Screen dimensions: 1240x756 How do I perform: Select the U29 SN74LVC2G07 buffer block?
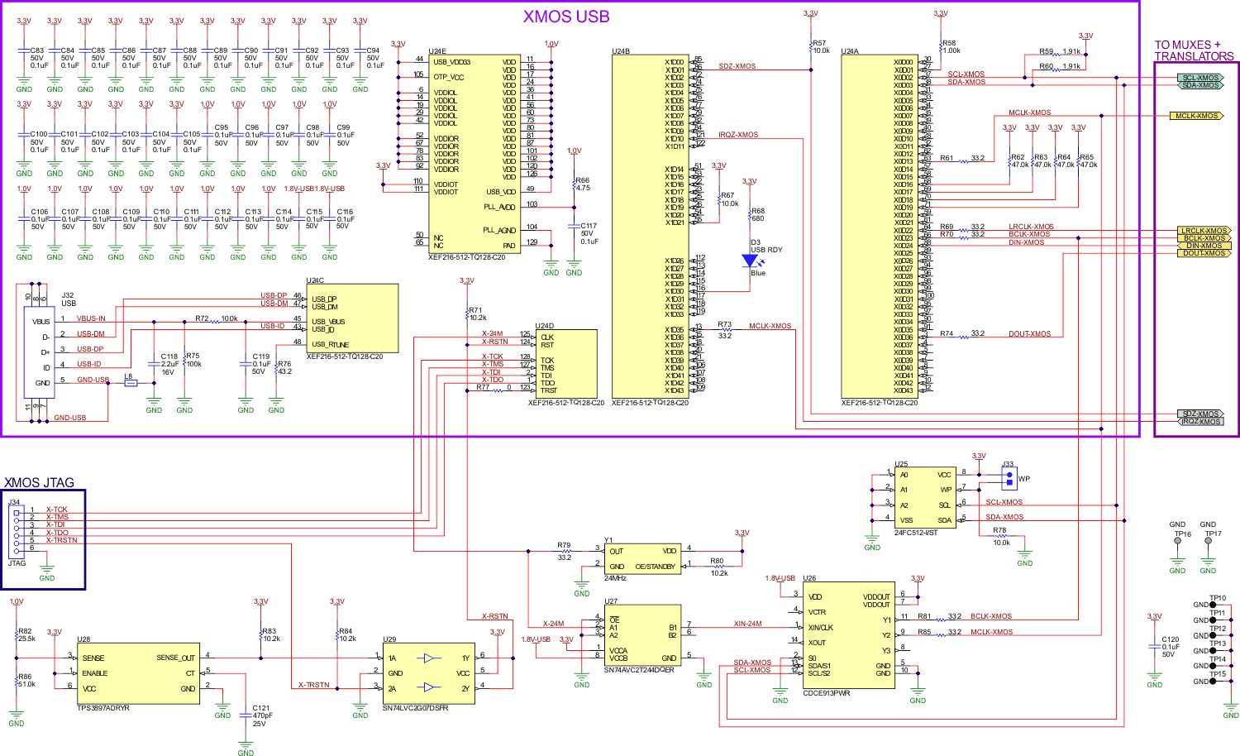(x=428, y=673)
